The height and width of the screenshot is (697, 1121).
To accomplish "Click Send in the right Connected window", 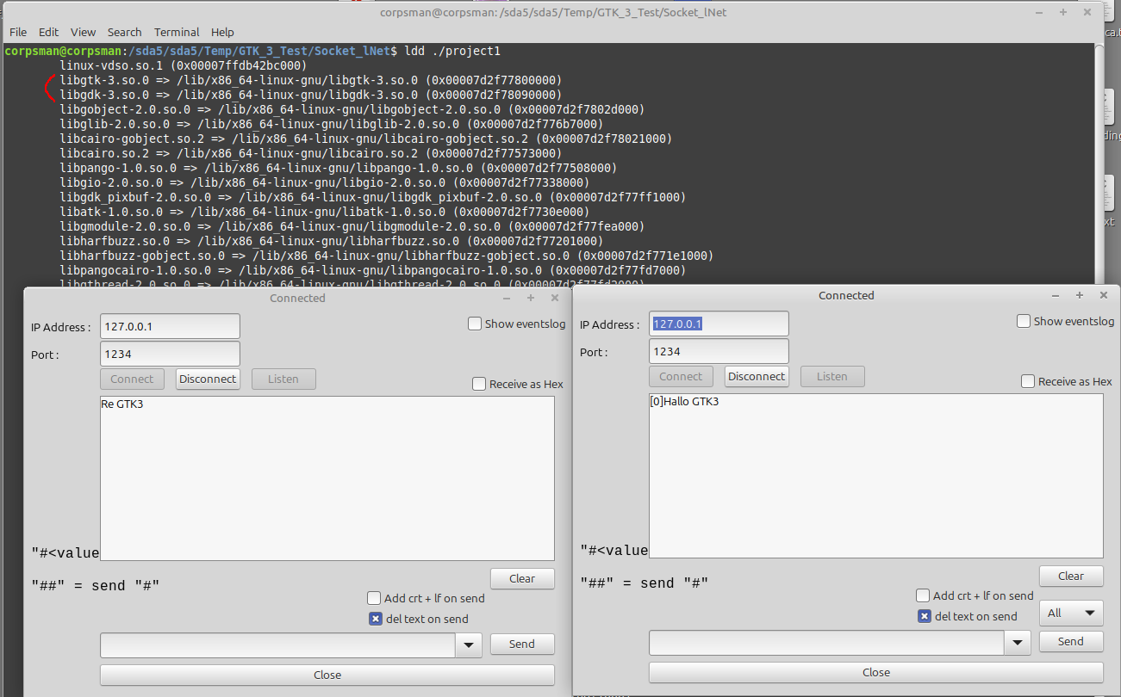I will point(1070,641).
